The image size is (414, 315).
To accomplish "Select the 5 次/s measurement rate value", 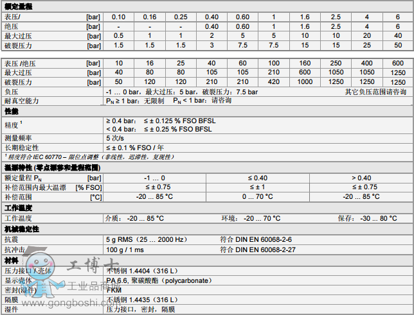I will click(x=117, y=138).
